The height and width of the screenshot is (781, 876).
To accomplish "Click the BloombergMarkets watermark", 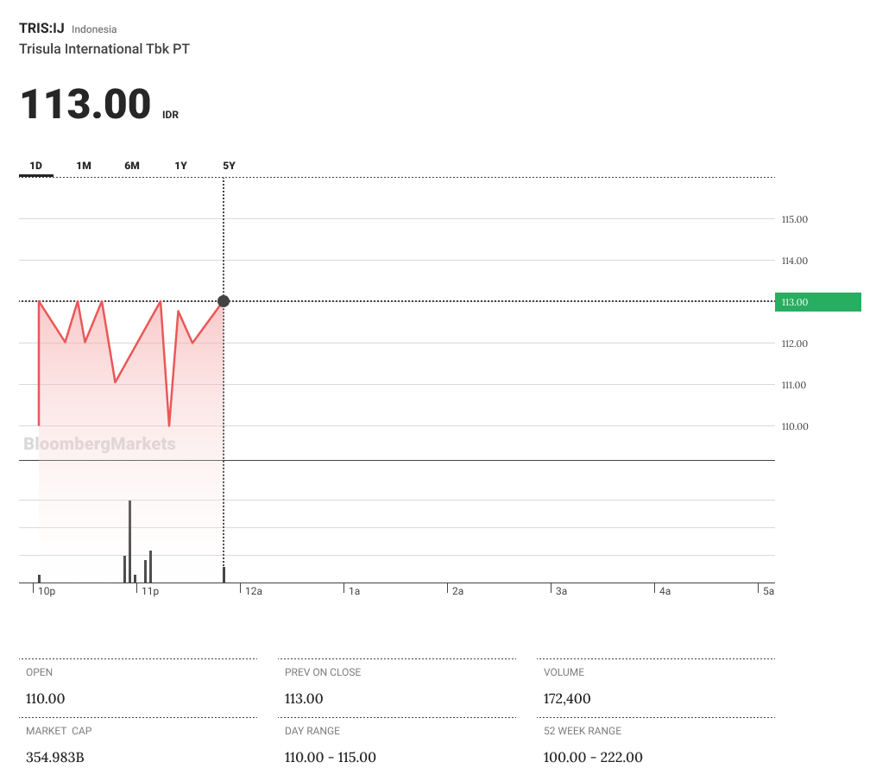I will pos(99,444).
